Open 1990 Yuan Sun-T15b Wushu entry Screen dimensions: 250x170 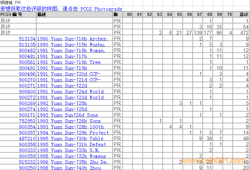(71, 45)
